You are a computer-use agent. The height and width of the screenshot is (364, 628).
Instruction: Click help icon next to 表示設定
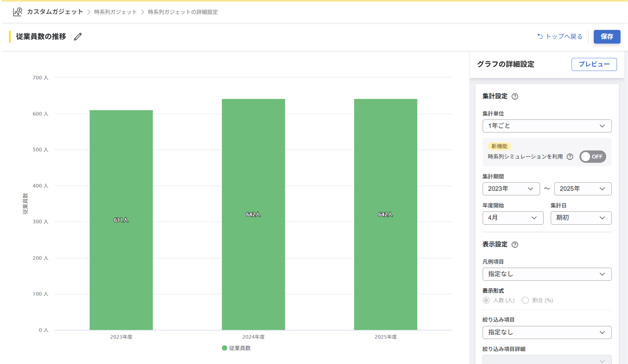tap(515, 245)
